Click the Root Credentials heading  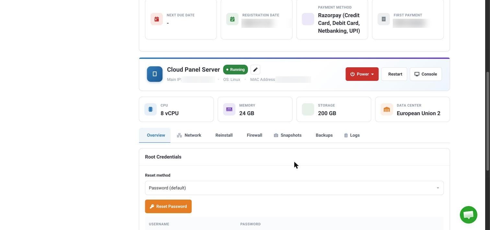(x=163, y=157)
